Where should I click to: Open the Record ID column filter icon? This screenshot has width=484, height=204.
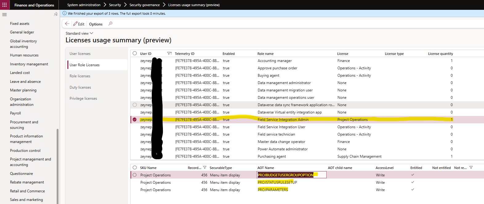pyautogui.click(x=205, y=167)
